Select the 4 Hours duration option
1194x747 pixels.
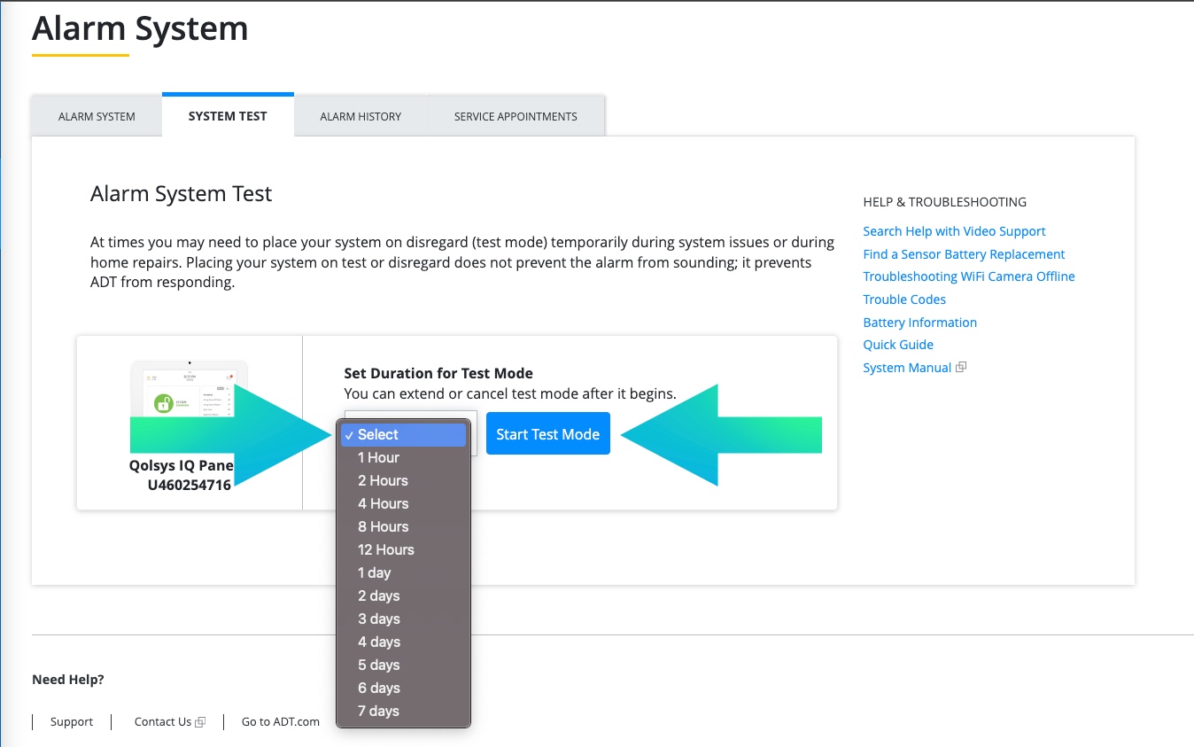tap(383, 503)
